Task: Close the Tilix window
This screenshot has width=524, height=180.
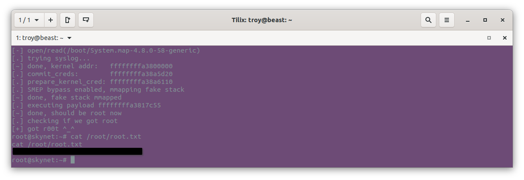Action: [503, 20]
